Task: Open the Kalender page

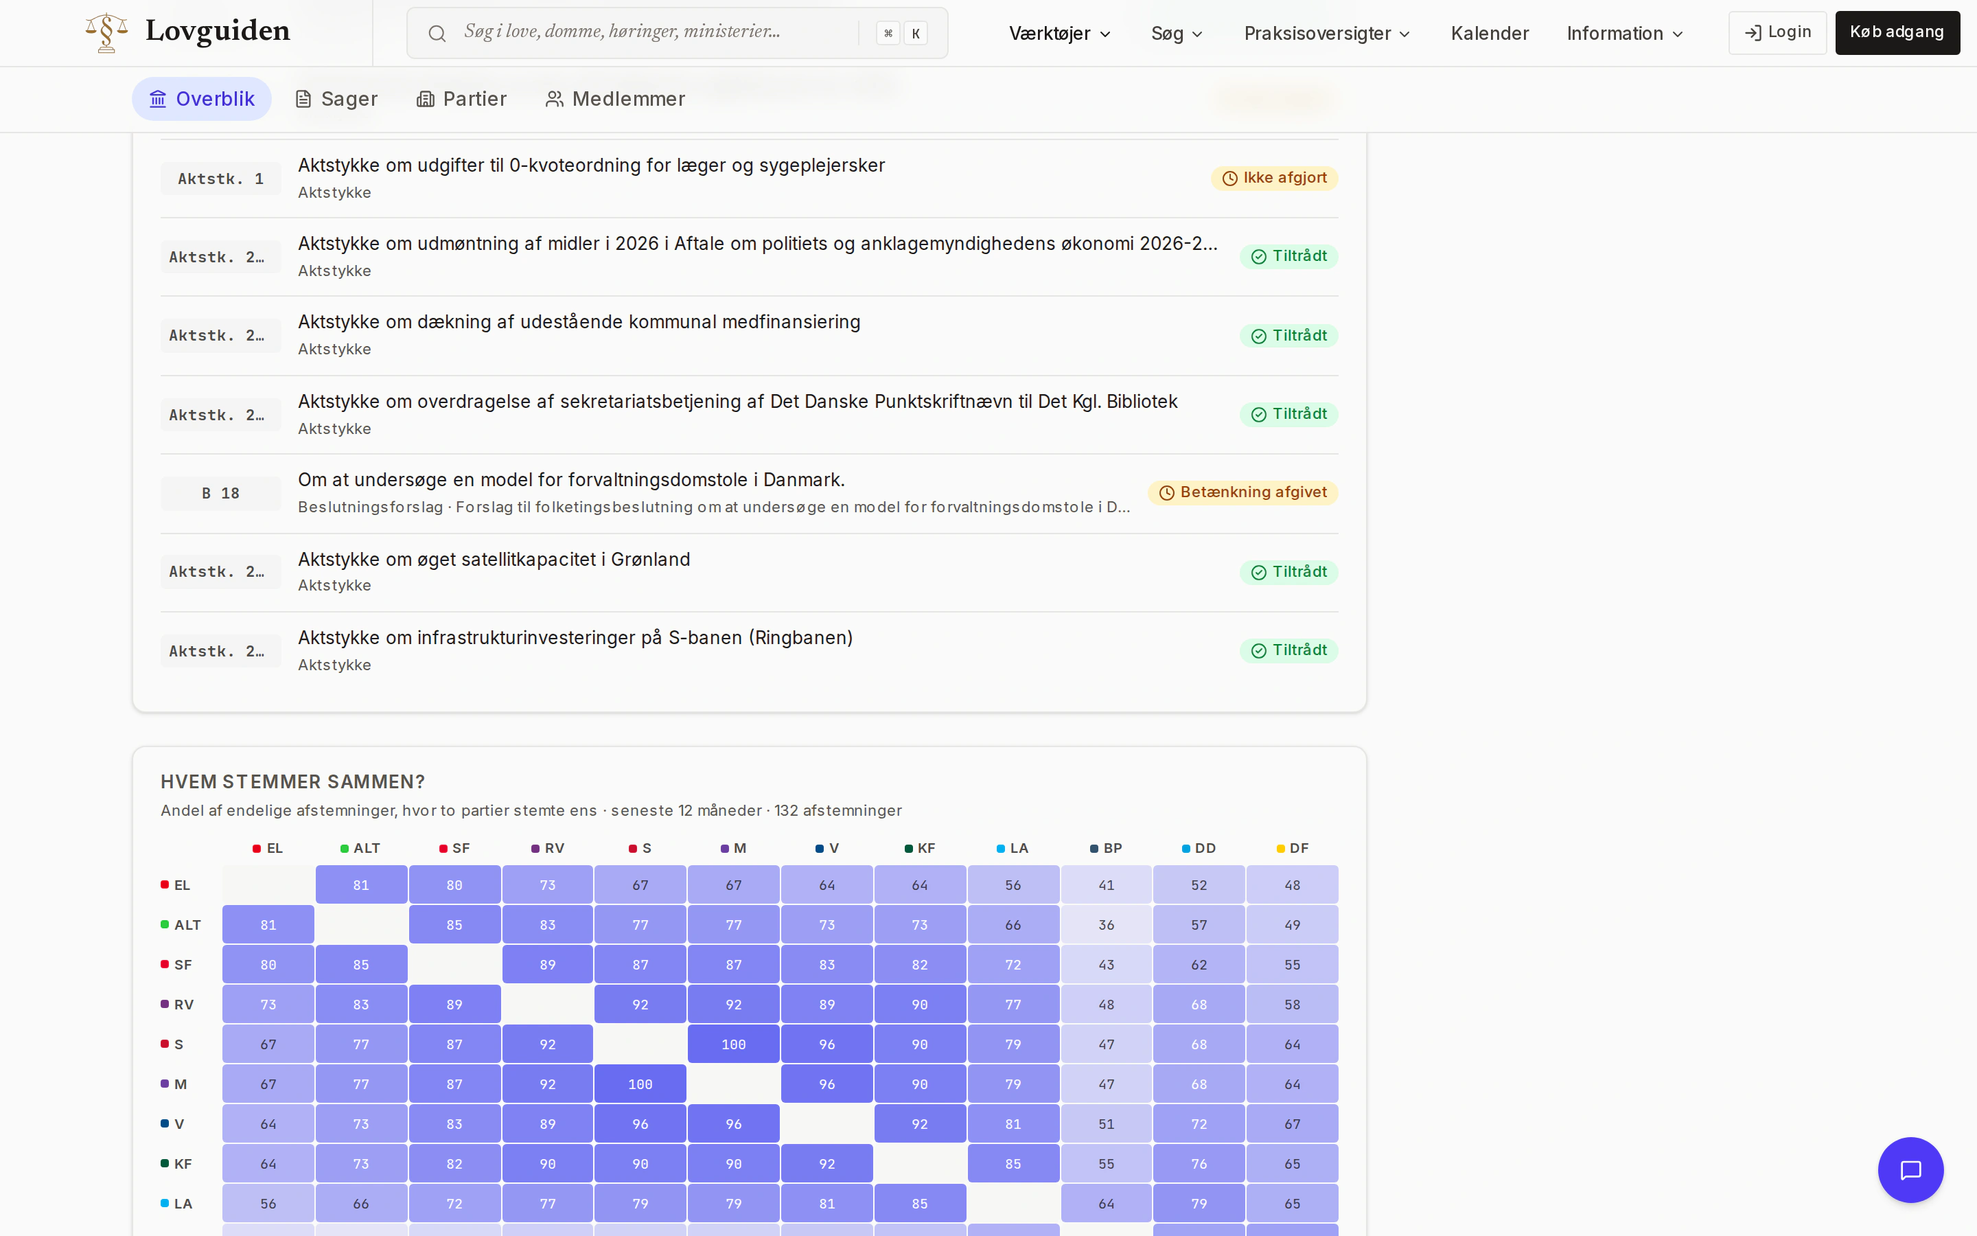Action: pyautogui.click(x=1490, y=34)
